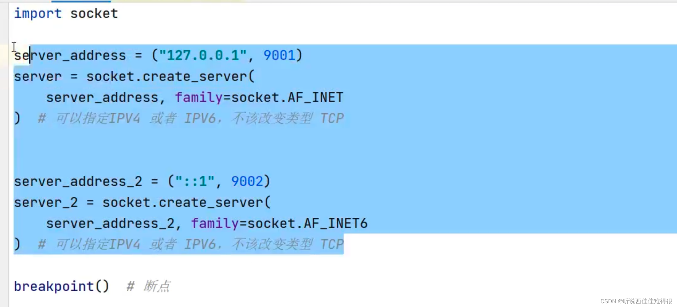Click the string "::1" in server_address_2
Image resolution: width=677 pixels, height=307 pixels.
pos(195,182)
